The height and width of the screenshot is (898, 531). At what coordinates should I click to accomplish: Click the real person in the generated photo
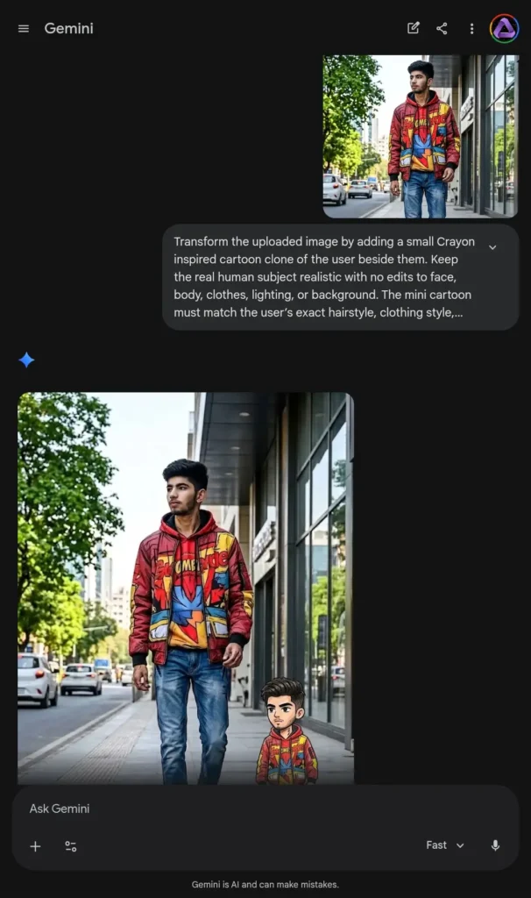190,622
